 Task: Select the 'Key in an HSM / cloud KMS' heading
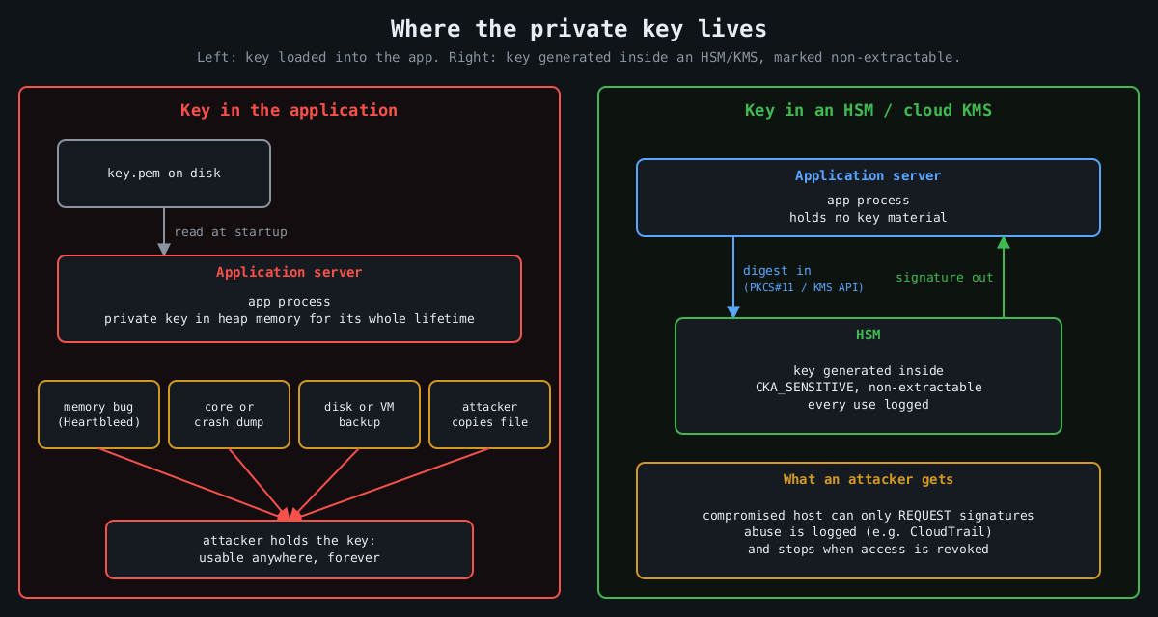pos(868,110)
